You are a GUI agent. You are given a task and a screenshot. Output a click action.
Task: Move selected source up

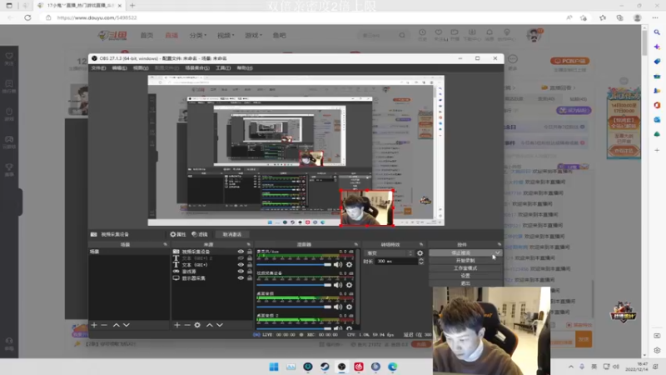[210, 325]
